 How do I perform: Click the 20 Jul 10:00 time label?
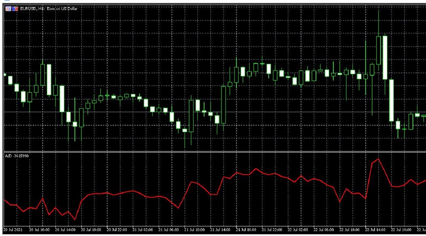pos(39,230)
